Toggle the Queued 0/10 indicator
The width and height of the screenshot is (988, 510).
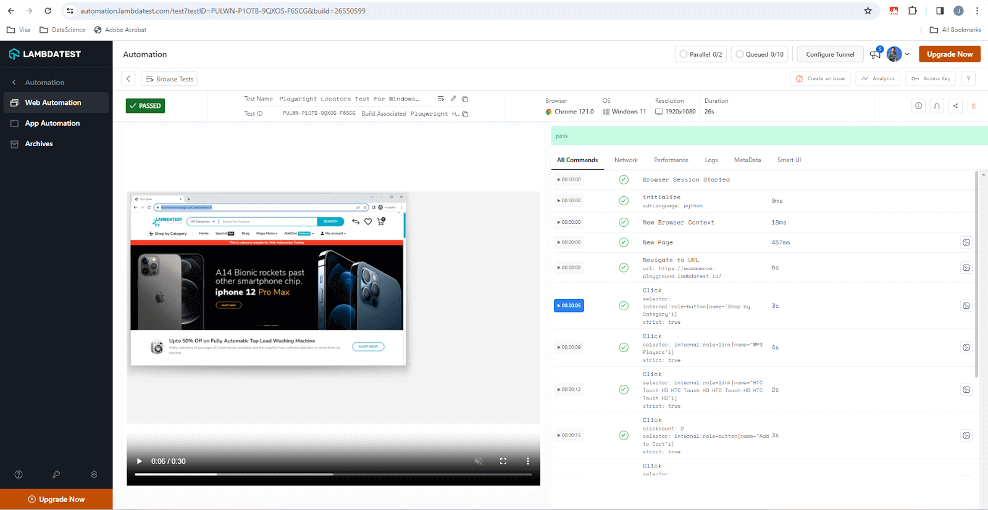[760, 54]
